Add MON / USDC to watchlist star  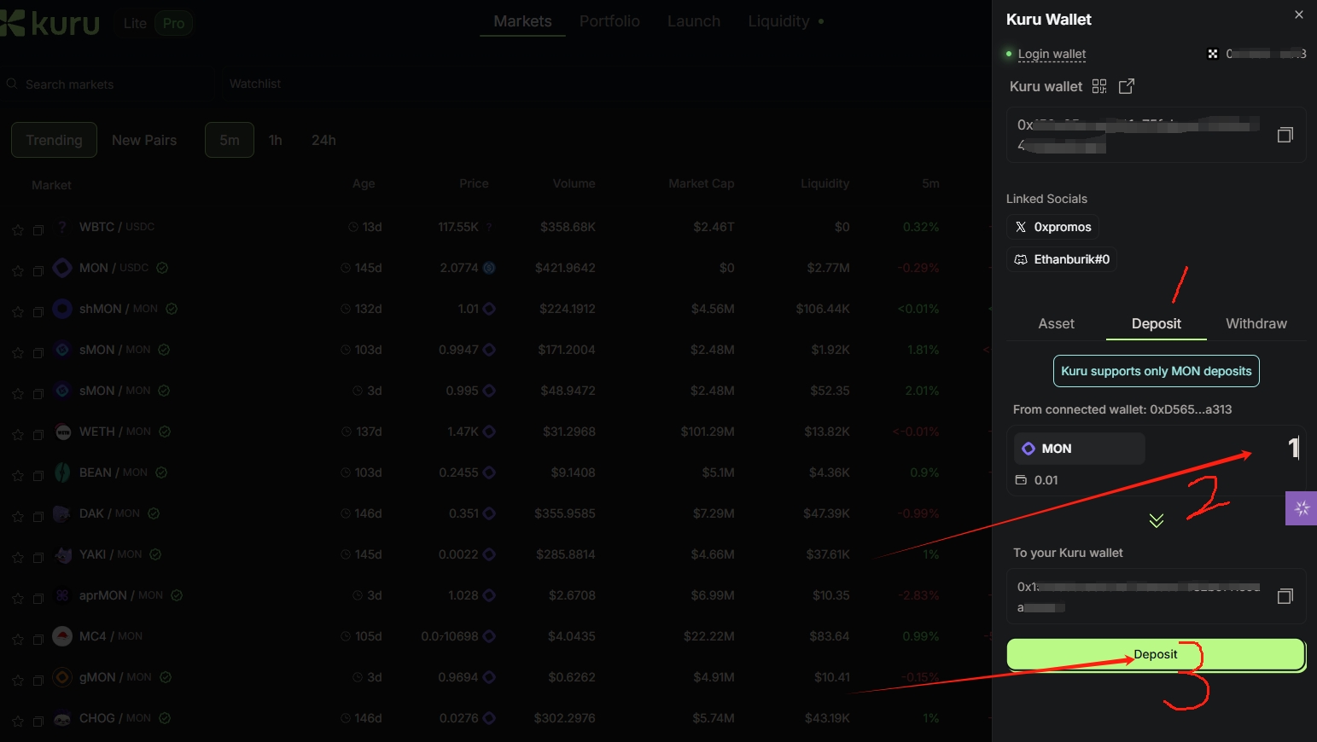(18, 270)
